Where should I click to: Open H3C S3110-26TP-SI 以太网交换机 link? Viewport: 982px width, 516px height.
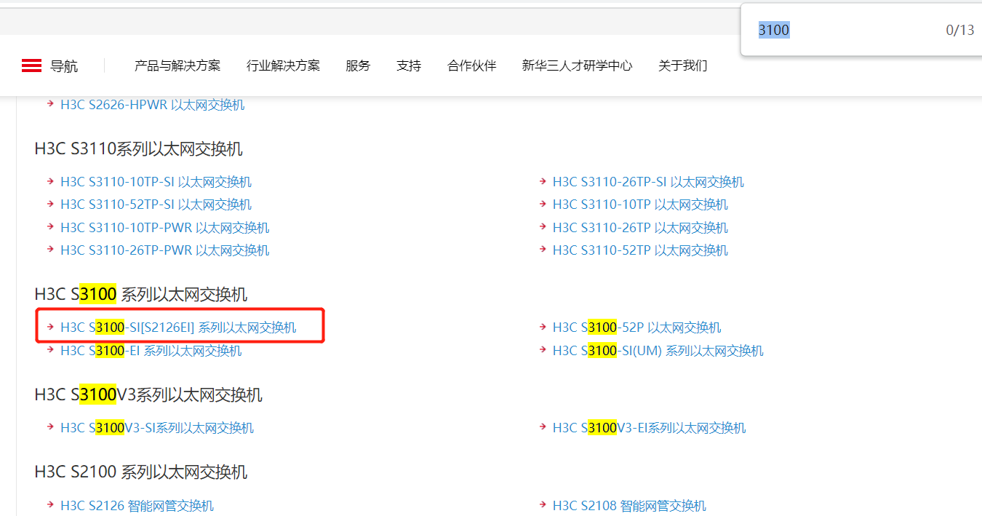[648, 182]
